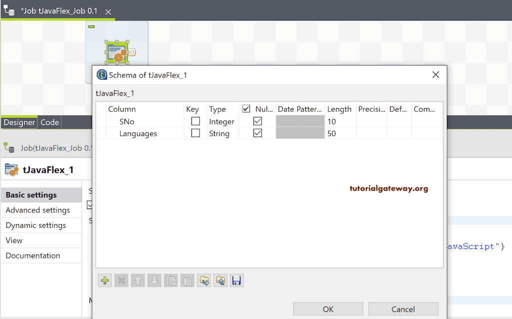Cancel the schema dialog

(x=403, y=308)
